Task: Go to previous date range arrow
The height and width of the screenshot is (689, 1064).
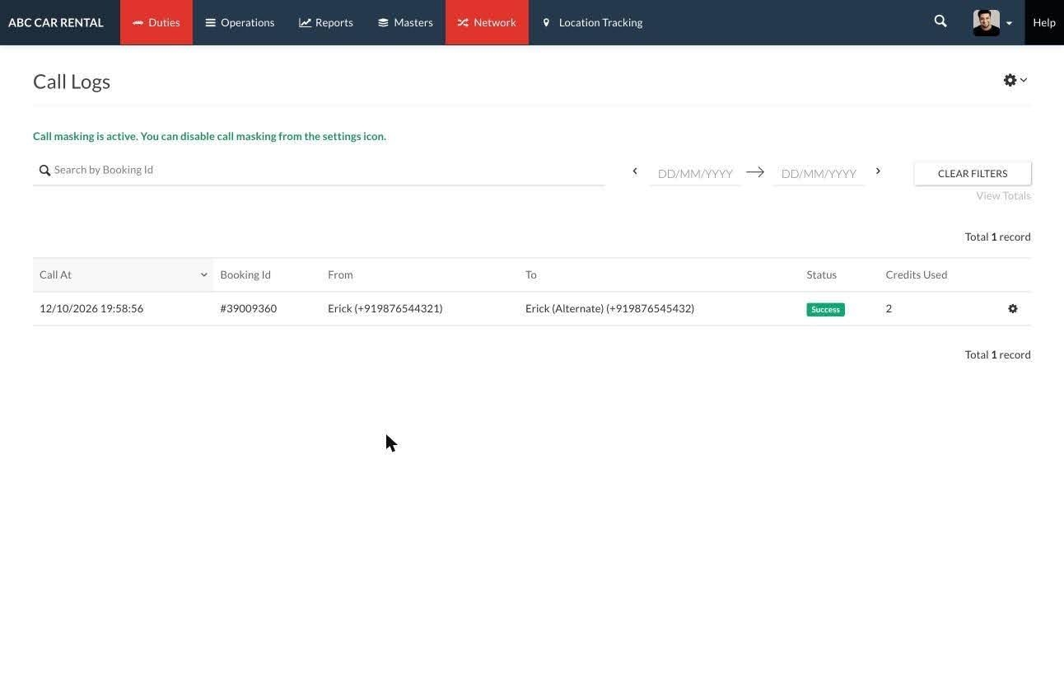Action: click(x=635, y=171)
